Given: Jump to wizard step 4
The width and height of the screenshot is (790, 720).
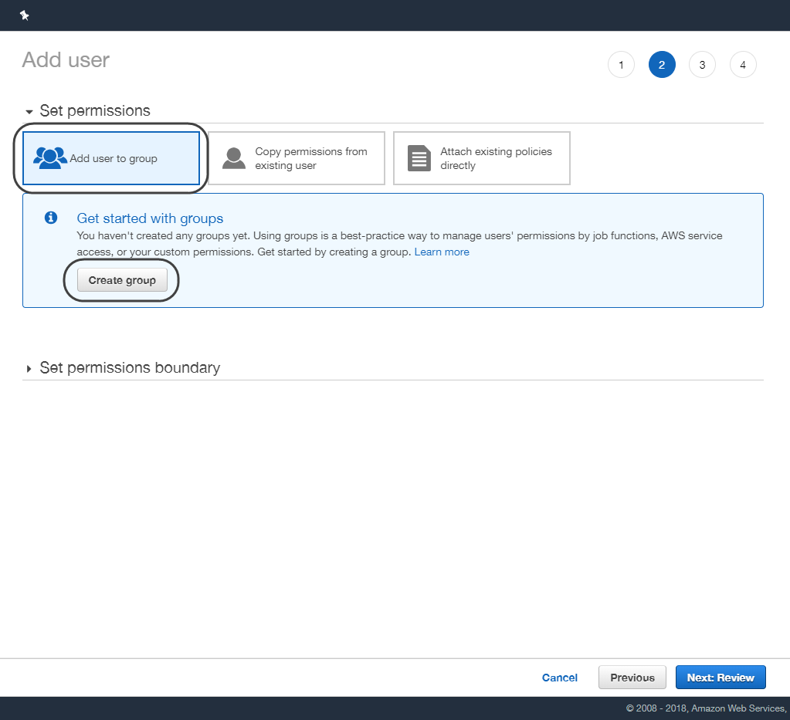Looking at the screenshot, I should coord(743,65).
